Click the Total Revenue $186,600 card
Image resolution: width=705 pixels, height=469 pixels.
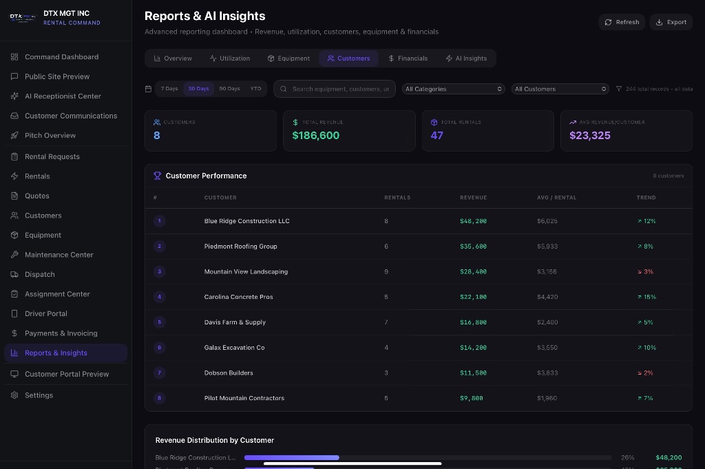349,131
